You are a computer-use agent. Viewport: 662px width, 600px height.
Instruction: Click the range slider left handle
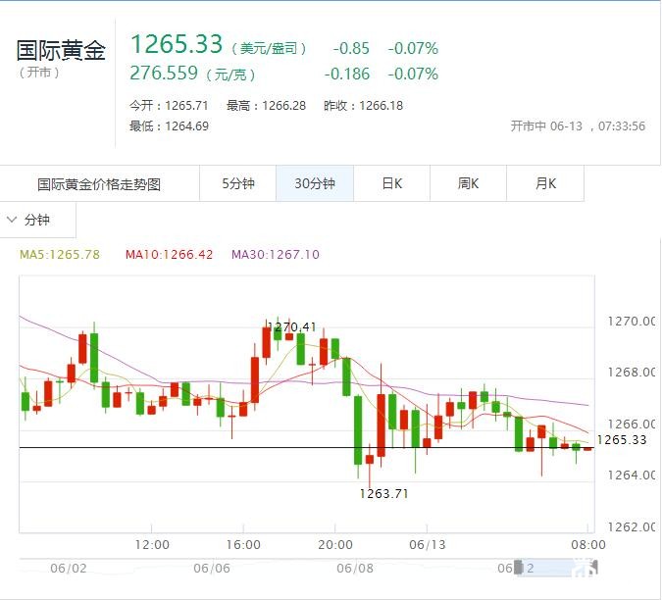519,568
